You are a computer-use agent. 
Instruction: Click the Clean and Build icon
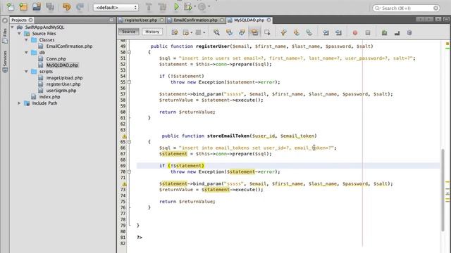point(162,6)
